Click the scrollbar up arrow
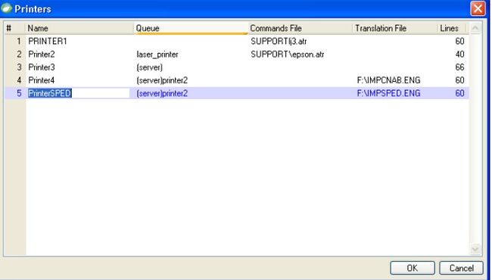 475,28
